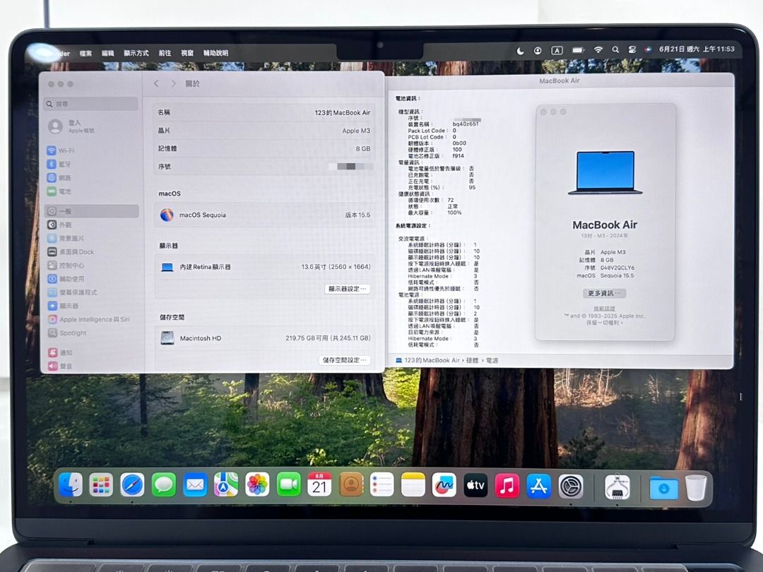The height and width of the screenshot is (572, 763).
Task: Go back in System Settings
Action: coord(156,83)
